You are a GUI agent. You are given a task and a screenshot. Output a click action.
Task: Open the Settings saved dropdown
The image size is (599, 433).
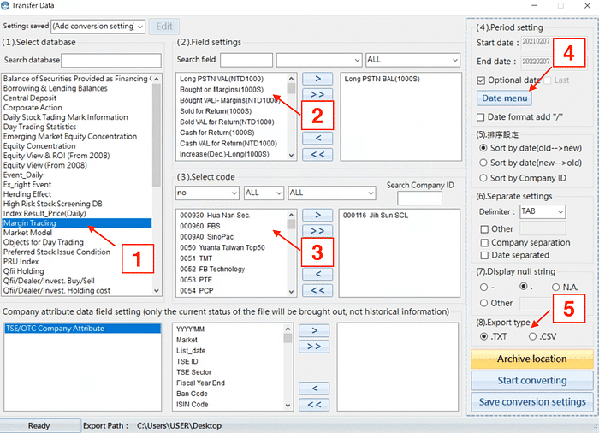click(x=98, y=27)
